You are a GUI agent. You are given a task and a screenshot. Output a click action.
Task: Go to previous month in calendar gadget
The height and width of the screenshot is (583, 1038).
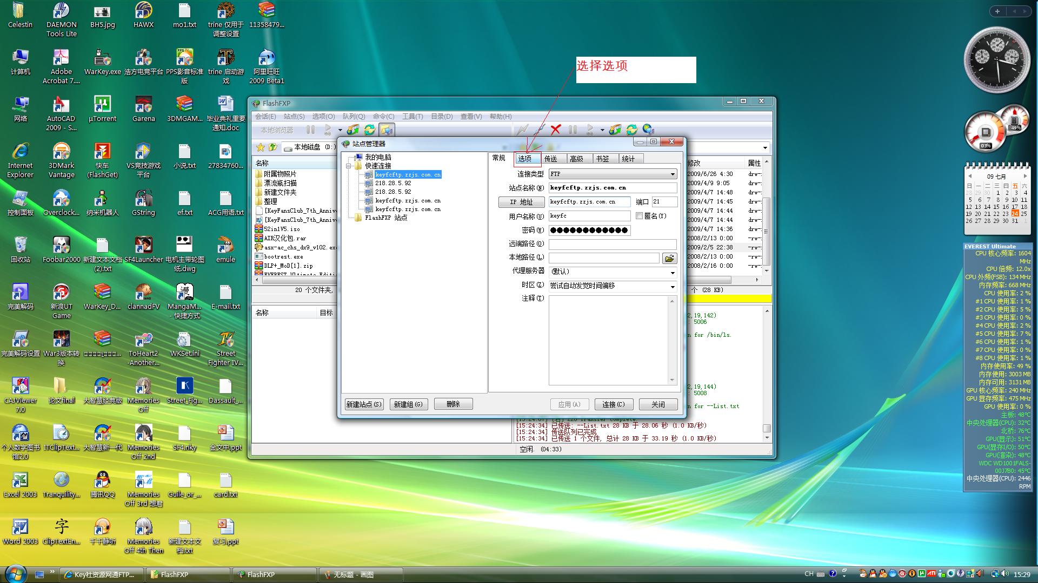point(970,176)
